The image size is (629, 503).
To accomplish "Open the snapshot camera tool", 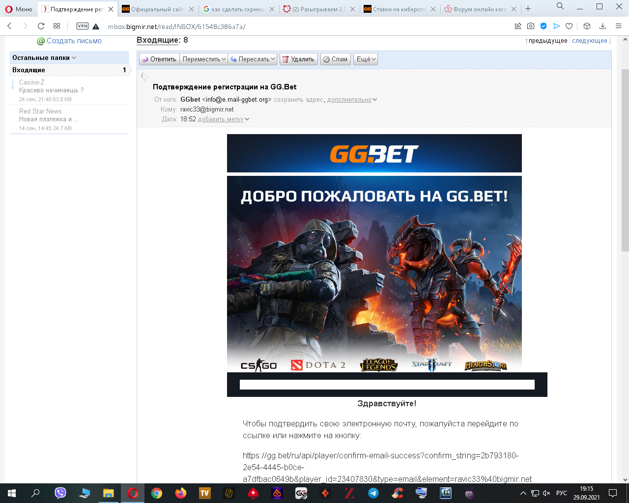I will point(531,26).
